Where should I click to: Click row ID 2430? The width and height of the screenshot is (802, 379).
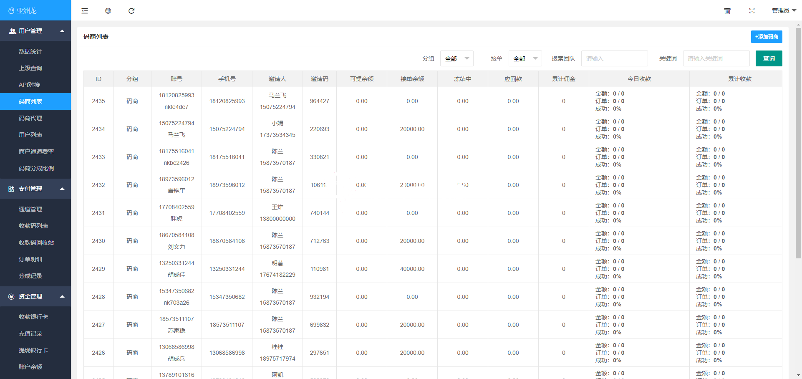98,241
